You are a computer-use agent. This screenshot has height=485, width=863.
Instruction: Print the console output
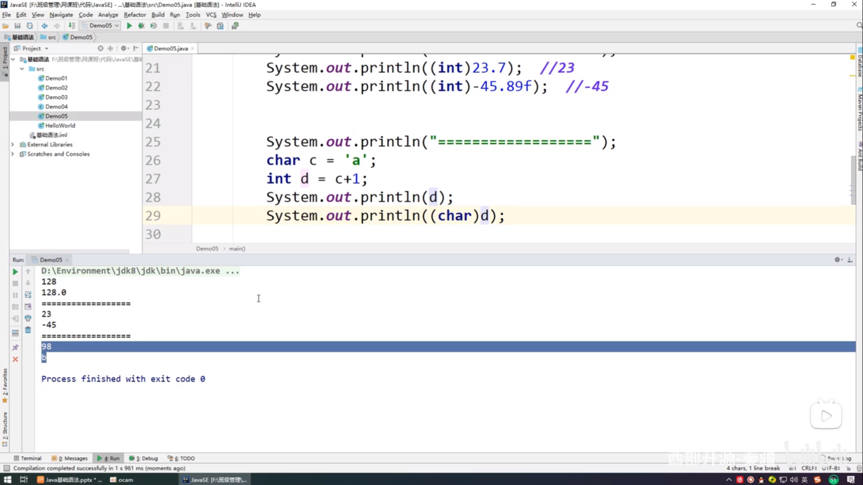[x=28, y=318]
